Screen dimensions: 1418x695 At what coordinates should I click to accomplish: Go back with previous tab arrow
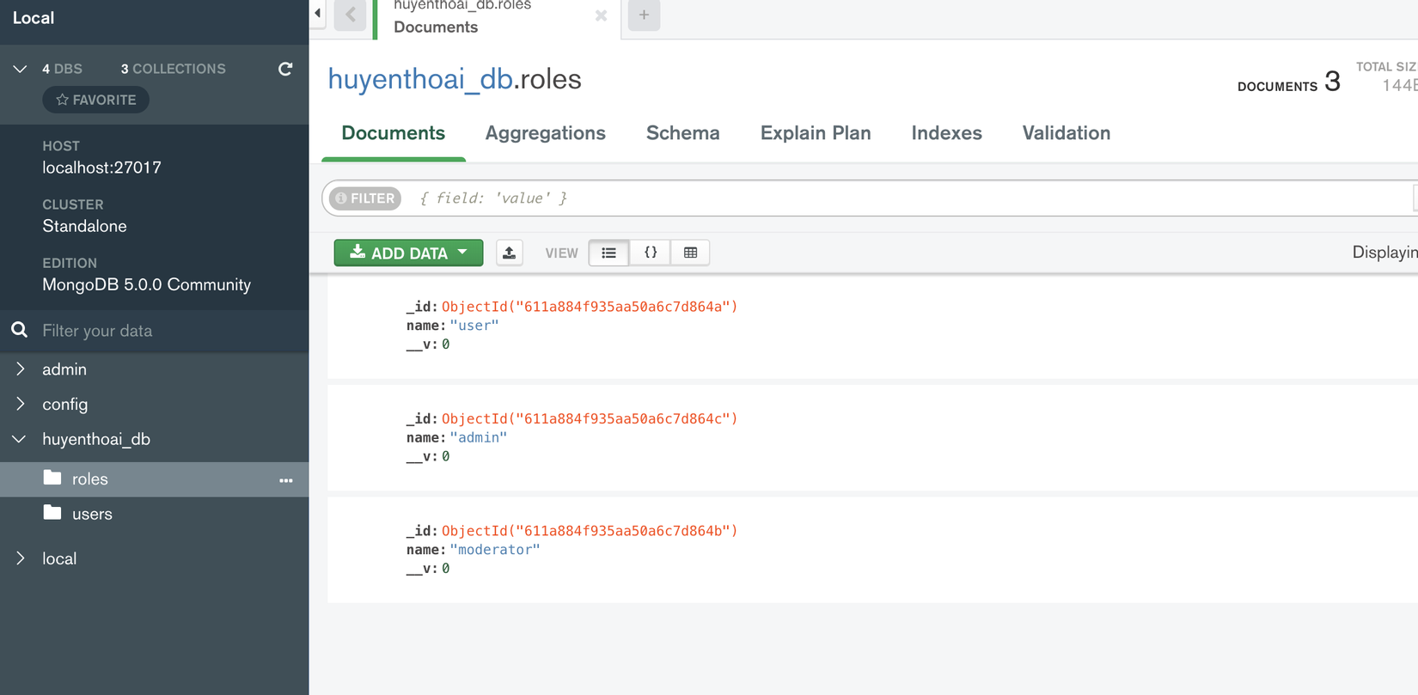point(351,15)
